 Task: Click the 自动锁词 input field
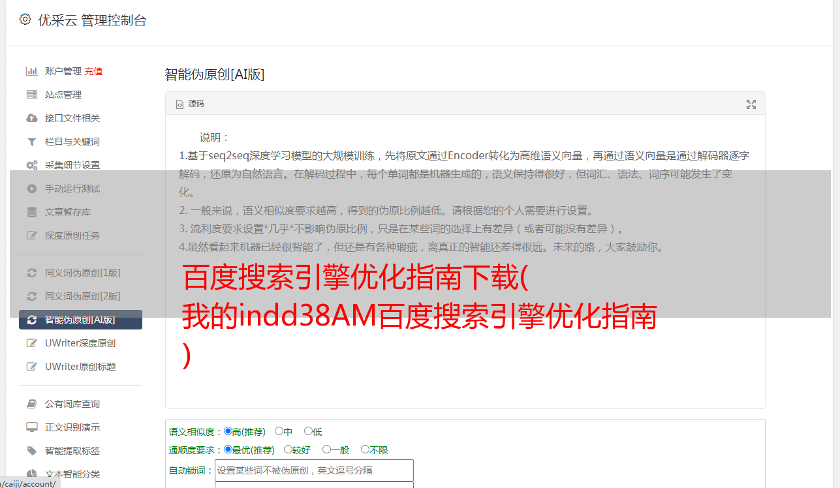coord(314,470)
